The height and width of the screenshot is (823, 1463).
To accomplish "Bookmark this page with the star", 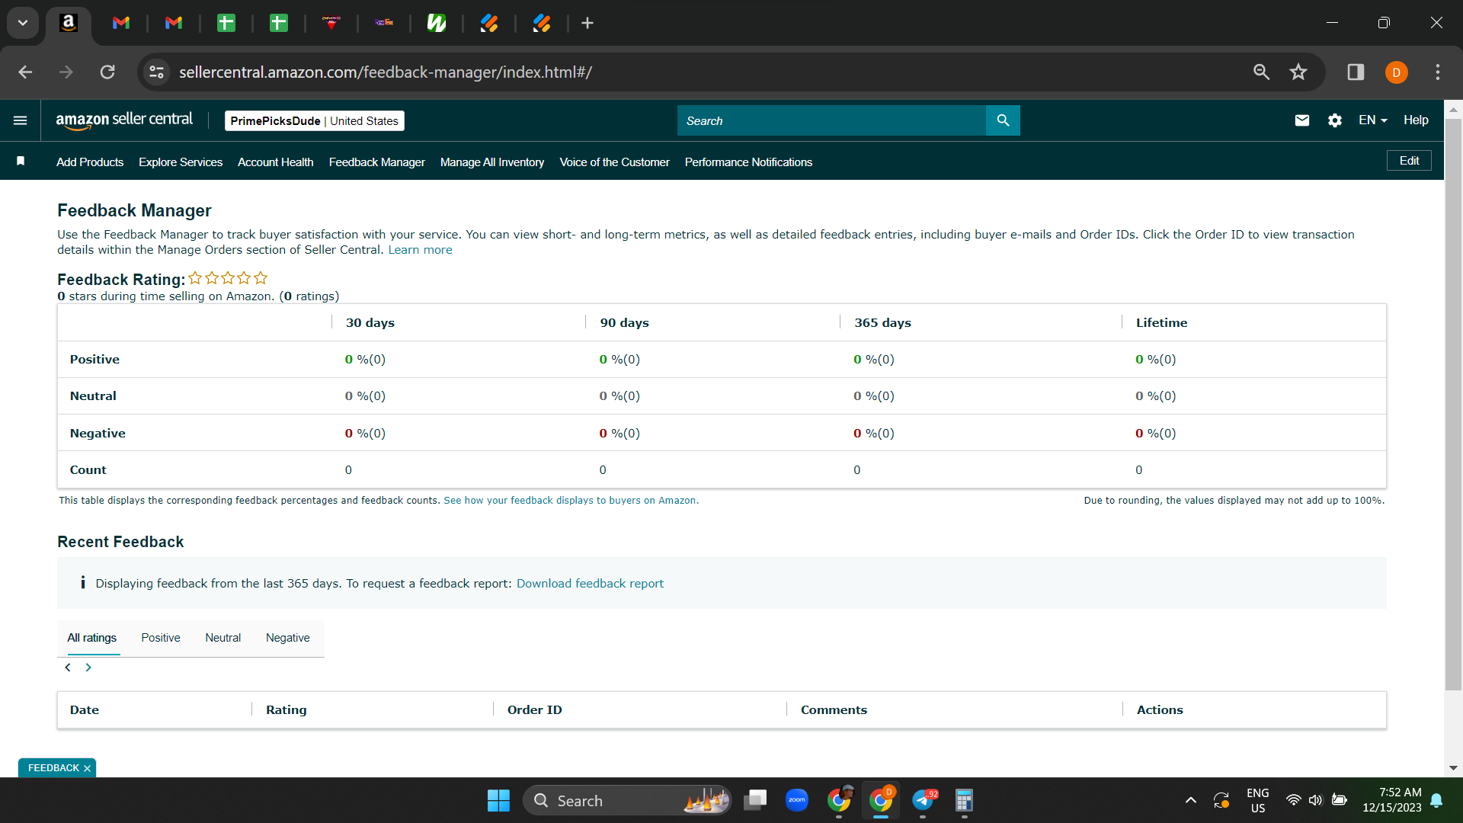I will (x=1298, y=72).
